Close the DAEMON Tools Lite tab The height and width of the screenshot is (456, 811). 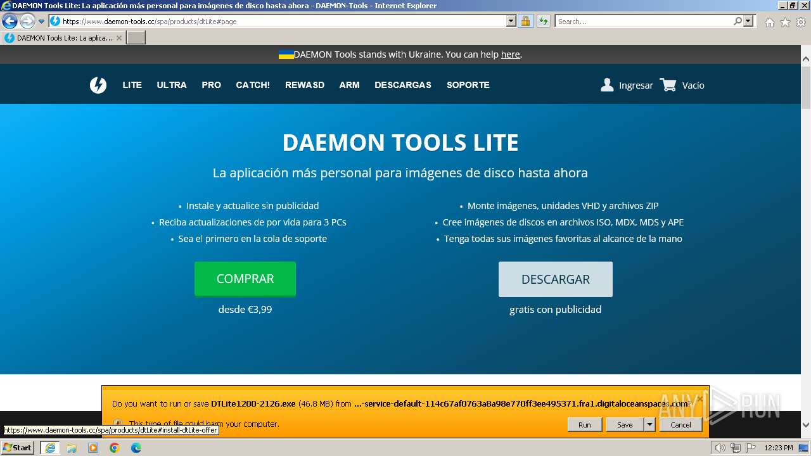point(119,38)
